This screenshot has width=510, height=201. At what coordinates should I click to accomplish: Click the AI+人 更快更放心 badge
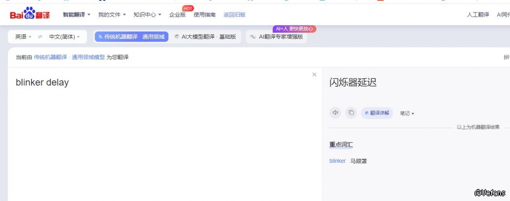coord(295,29)
